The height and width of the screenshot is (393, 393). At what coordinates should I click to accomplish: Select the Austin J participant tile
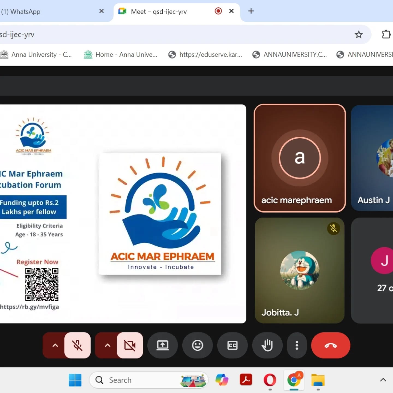(x=372, y=158)
